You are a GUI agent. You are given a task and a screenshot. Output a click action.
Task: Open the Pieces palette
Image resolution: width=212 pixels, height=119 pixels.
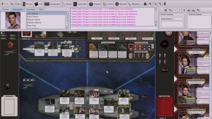(x=27, y=4)
